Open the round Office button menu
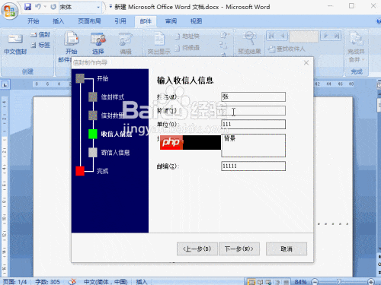381x285 pixels. (9, 11)
